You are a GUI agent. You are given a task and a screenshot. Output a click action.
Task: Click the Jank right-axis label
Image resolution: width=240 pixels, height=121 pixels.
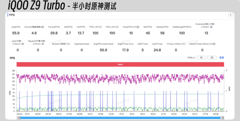pos(229,88)
